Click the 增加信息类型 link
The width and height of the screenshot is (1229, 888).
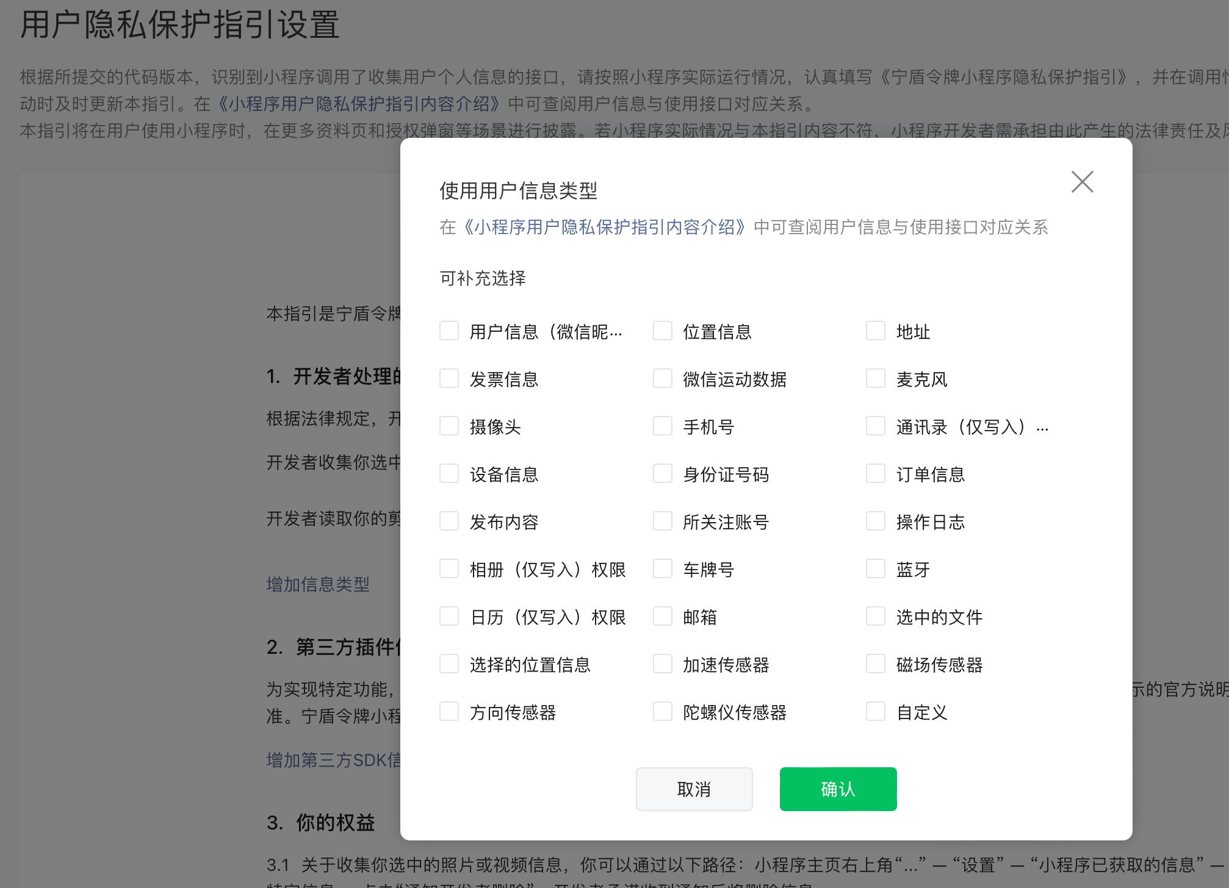pyautogui.click(x=318, y=584)
